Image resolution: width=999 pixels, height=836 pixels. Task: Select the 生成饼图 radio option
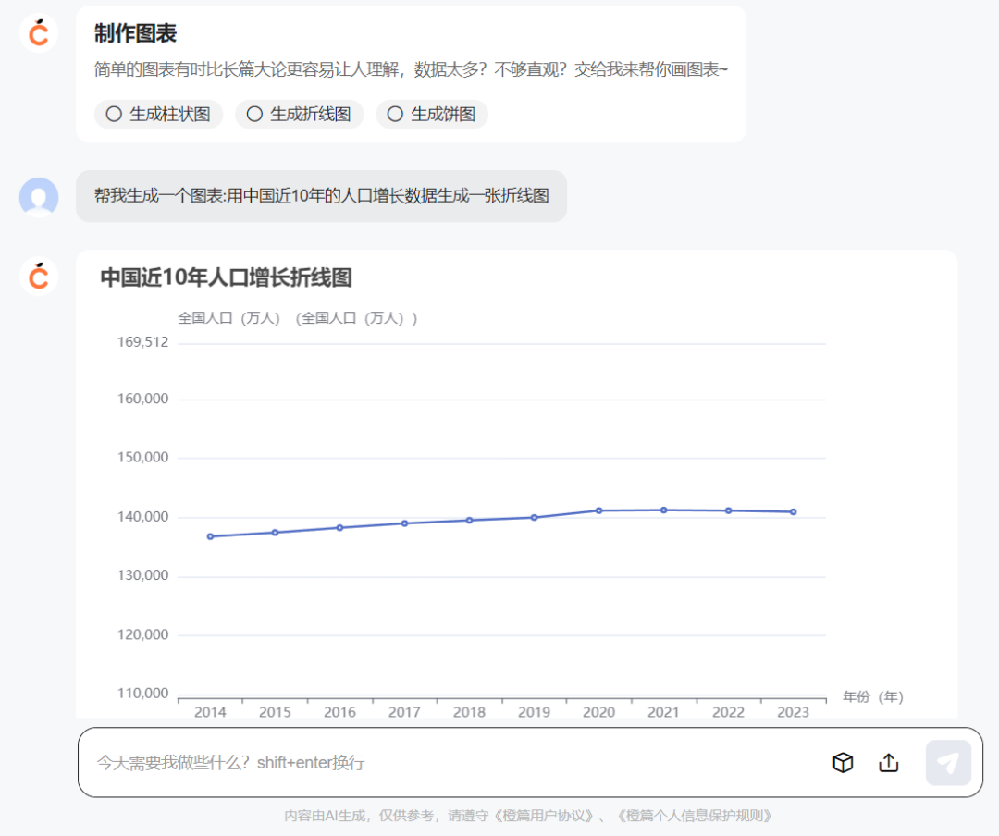pos(431,115)
